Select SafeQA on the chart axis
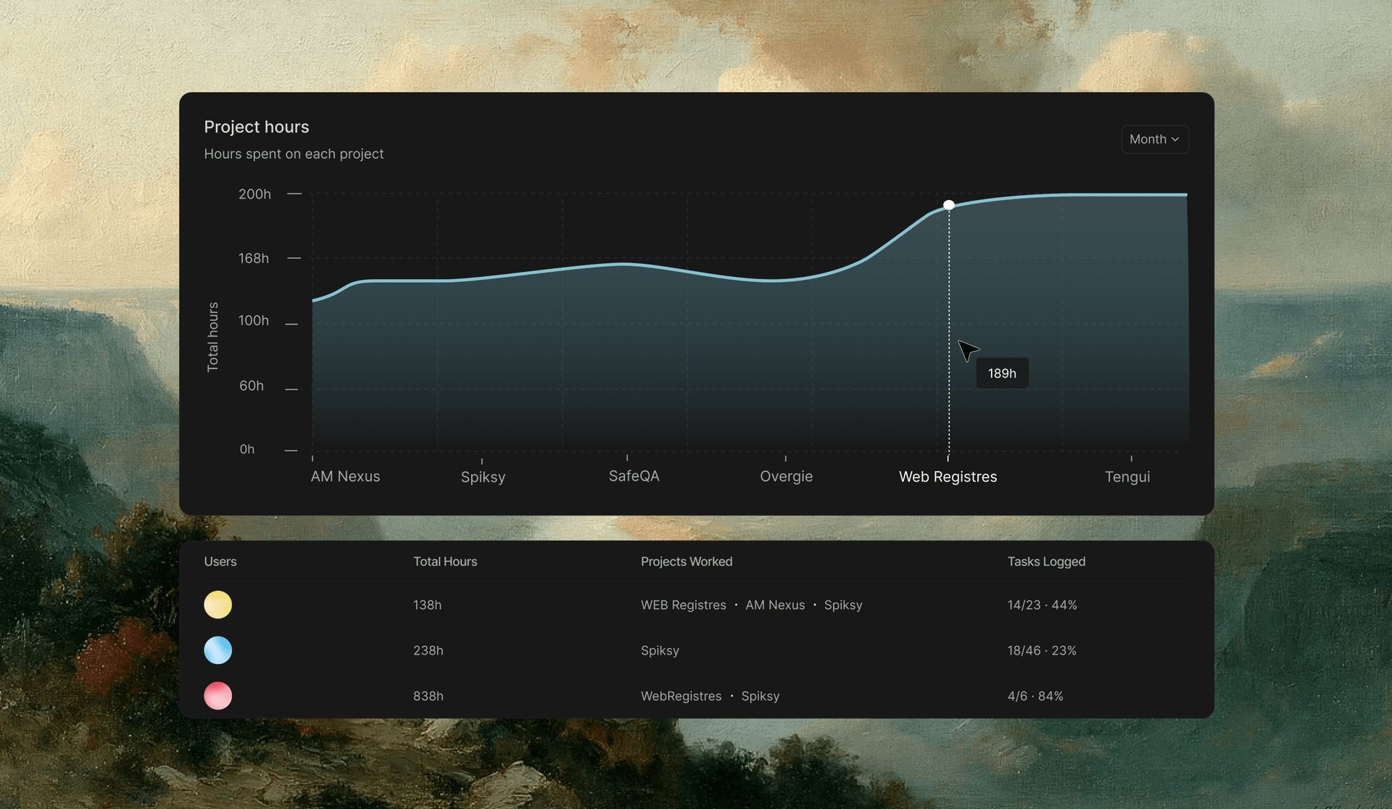Image resolution: width=1392 pixels, height=809 pixels. tap(634, 476)
